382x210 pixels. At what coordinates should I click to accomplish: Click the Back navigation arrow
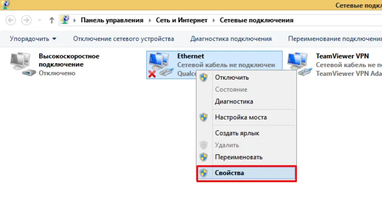[11, 20]
